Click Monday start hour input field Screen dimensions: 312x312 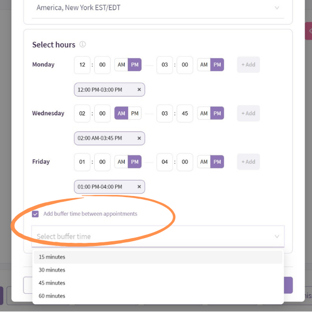click(x=82, y=65)
